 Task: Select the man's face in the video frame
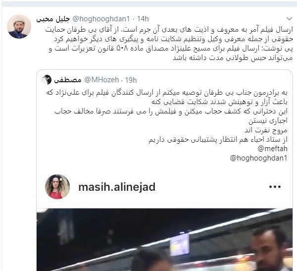(x=269, y=246)
